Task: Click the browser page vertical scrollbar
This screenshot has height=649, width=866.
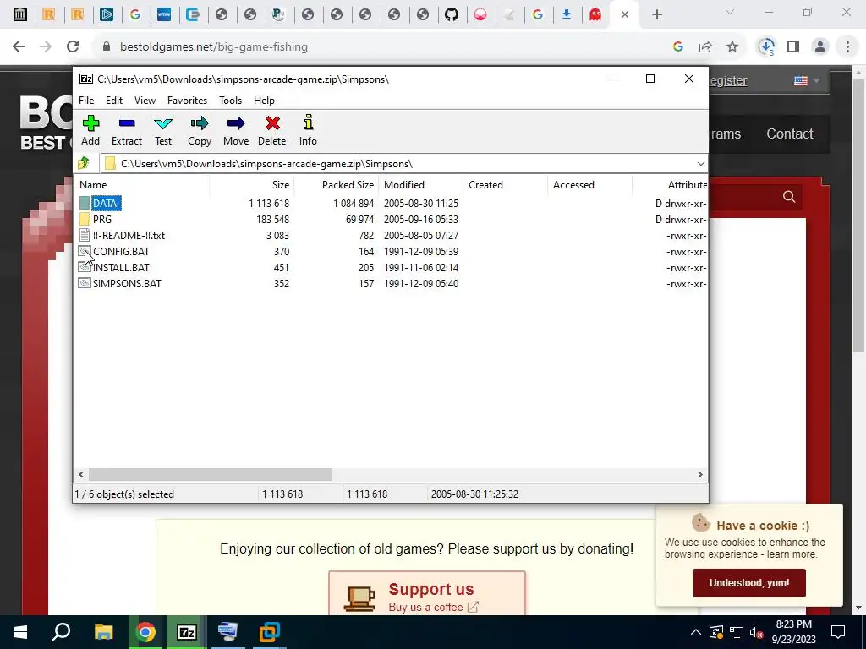Action: [858, 215]
